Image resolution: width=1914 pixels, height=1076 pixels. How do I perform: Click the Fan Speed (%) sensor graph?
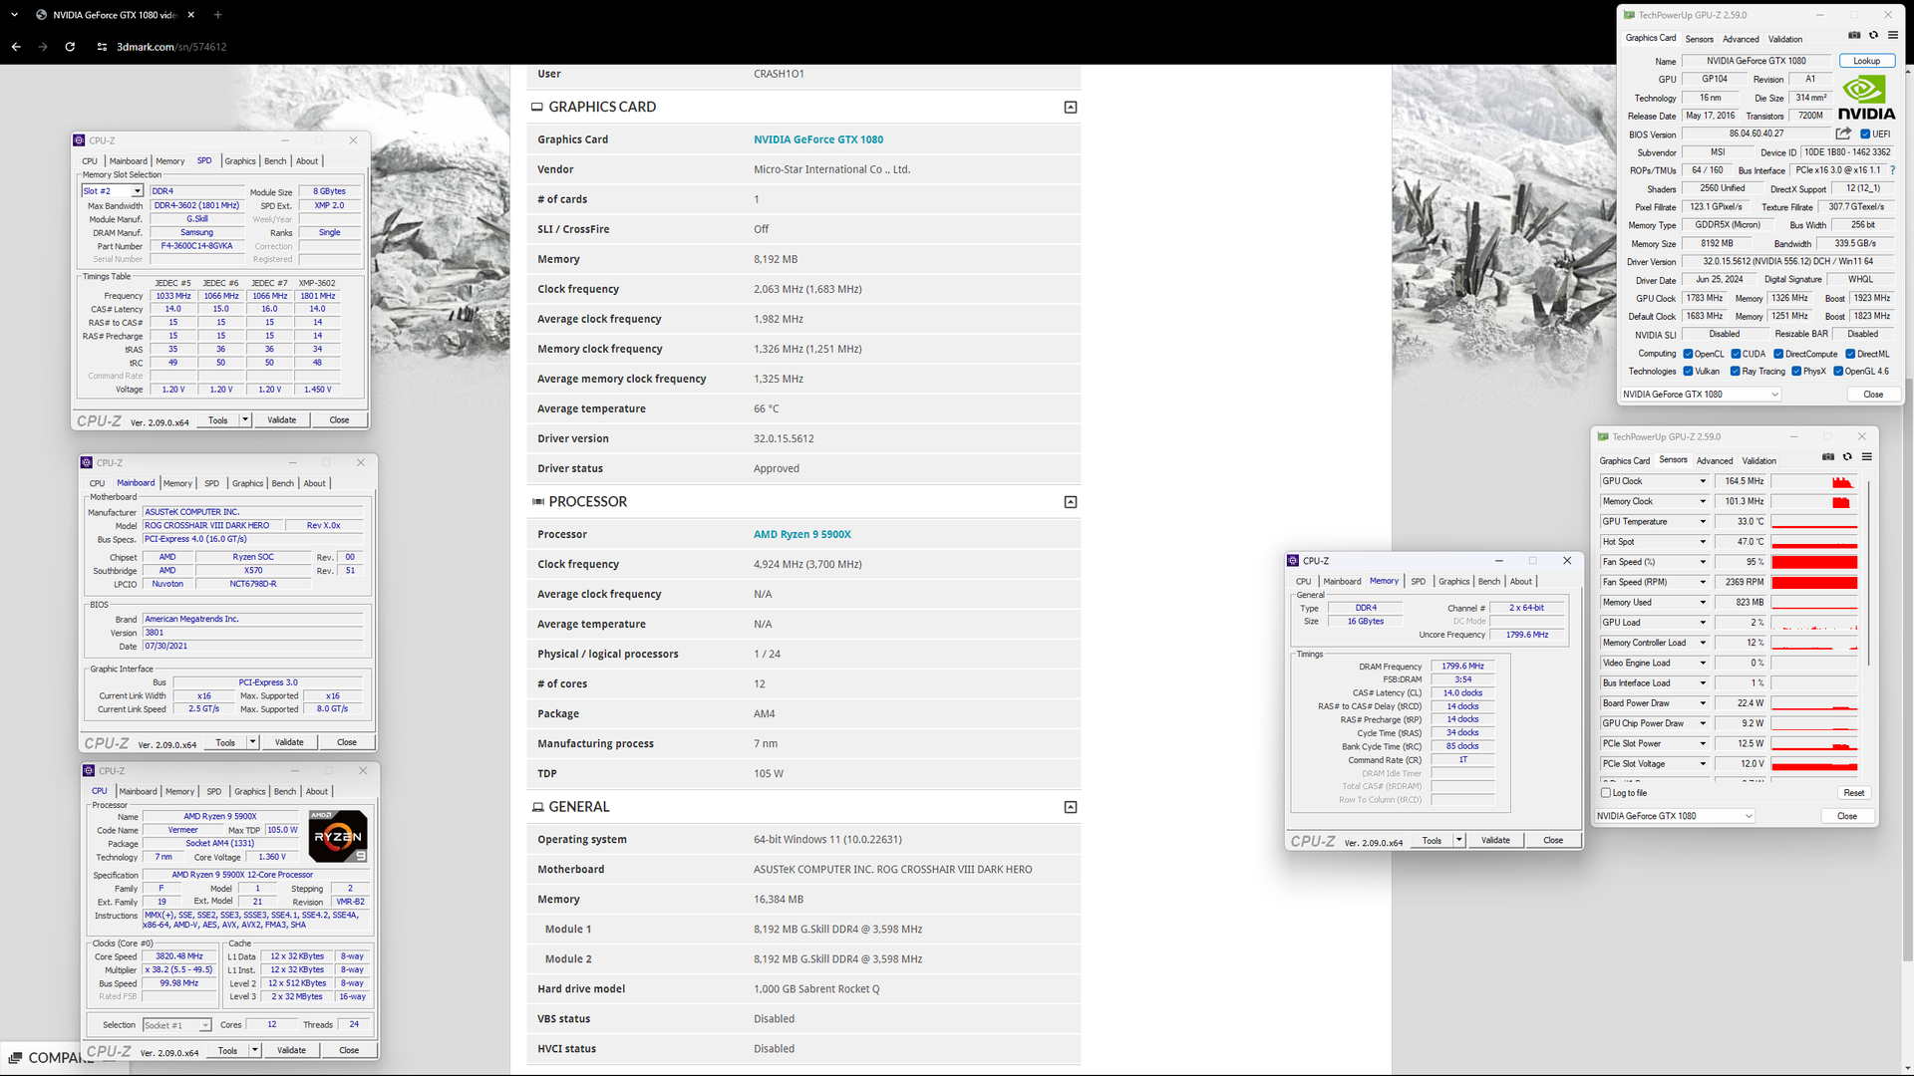pyautogui.click(x=1814, y=562)
